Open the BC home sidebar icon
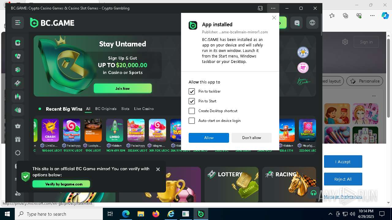 tap(18, 43)
